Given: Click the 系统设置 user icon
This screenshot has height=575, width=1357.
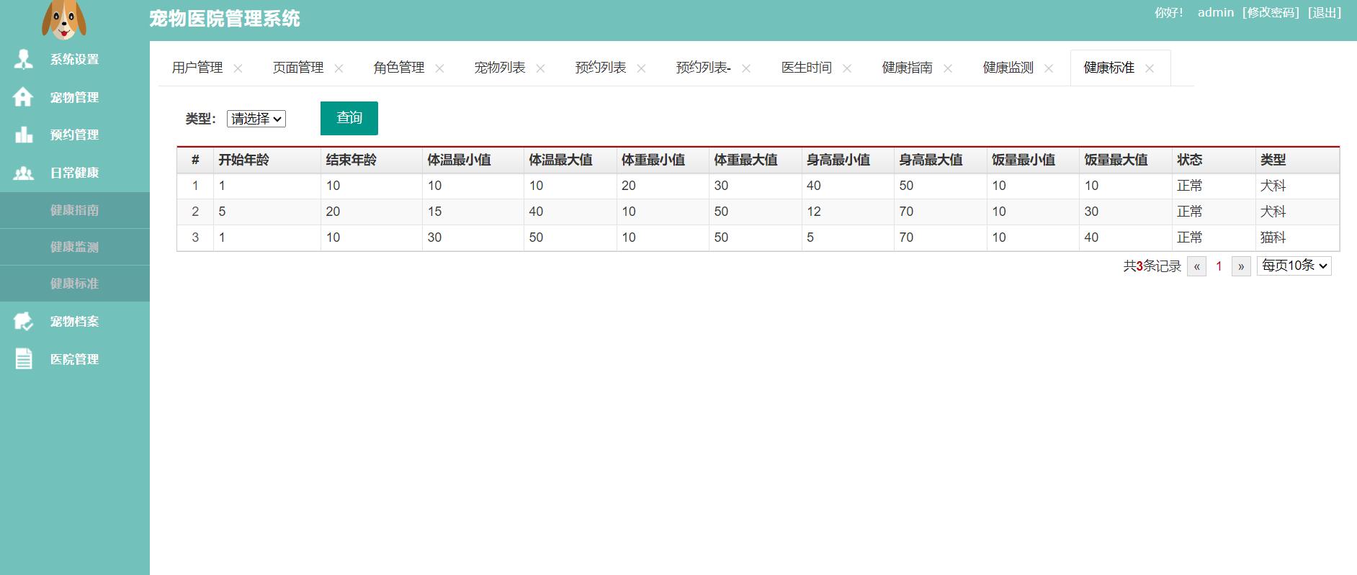Looking at the screenshot, I should [x=24, y=59].
